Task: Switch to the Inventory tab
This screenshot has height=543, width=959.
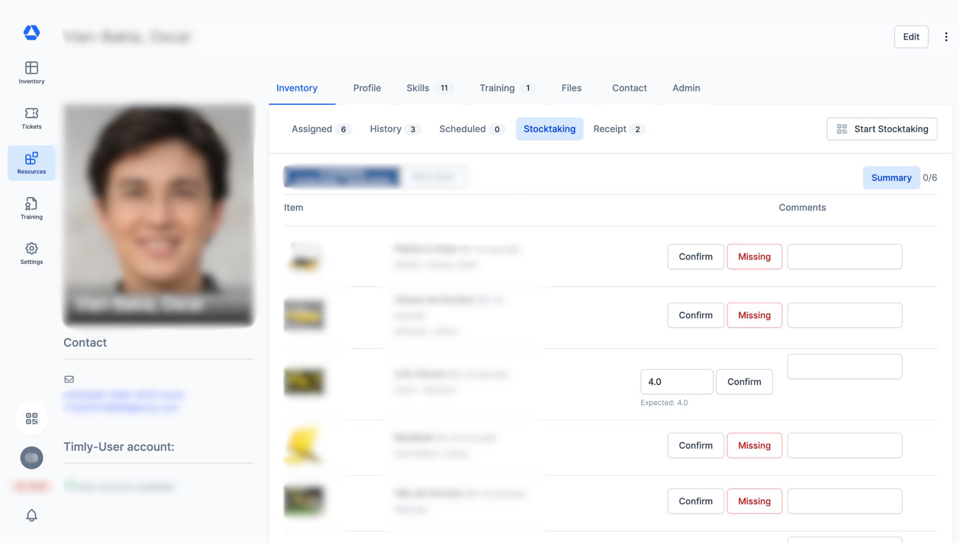Action: pyautogui.click(x=297, y=88)
